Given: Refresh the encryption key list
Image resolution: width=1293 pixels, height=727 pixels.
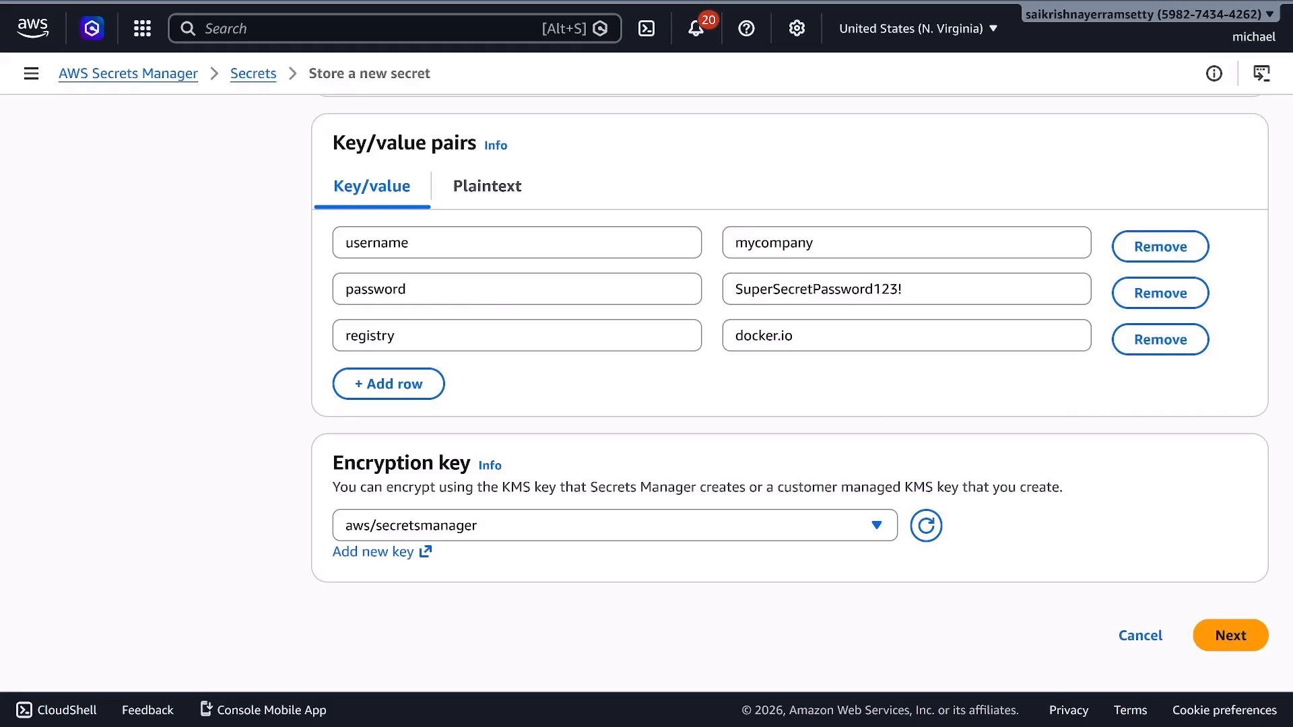Looking at the screenshot, I should pyautogui.click(x=926, y=526).
